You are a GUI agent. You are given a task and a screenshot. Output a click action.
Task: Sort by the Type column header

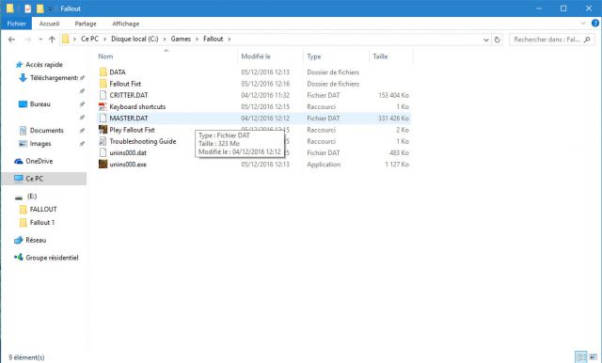coord(313,56)
